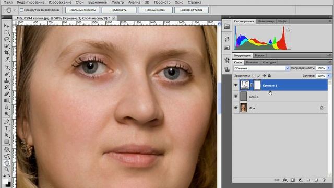
Task: Click foreground color swatch
Action: click(5, 181)
